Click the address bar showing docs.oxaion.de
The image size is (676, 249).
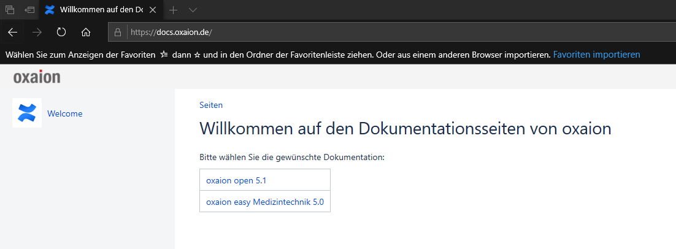(x=368, y=32)
